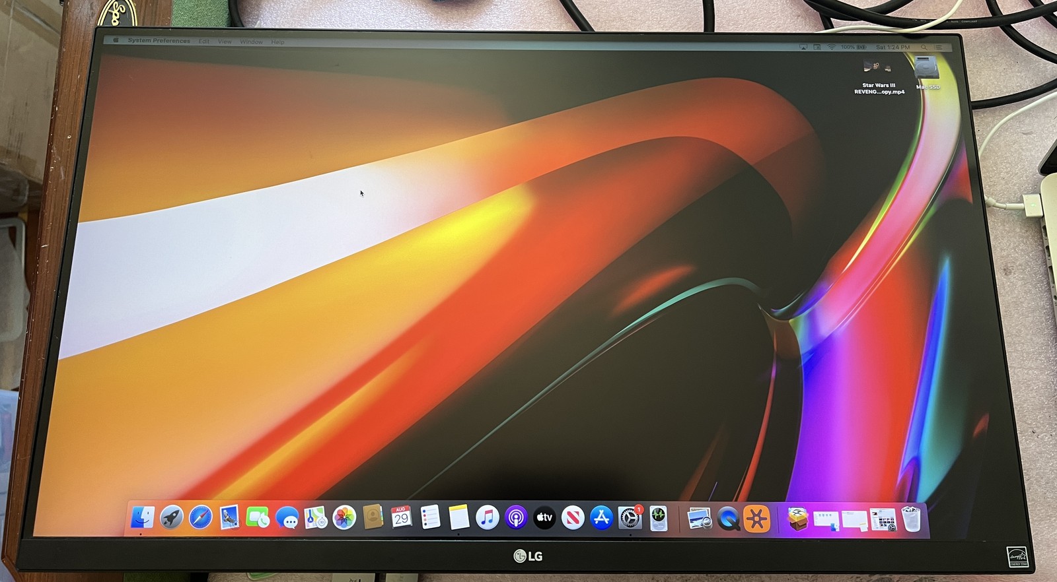Screen dimensions: 1057x582
Task: Open Podcasts from the Dock
Action: [516, 518]
